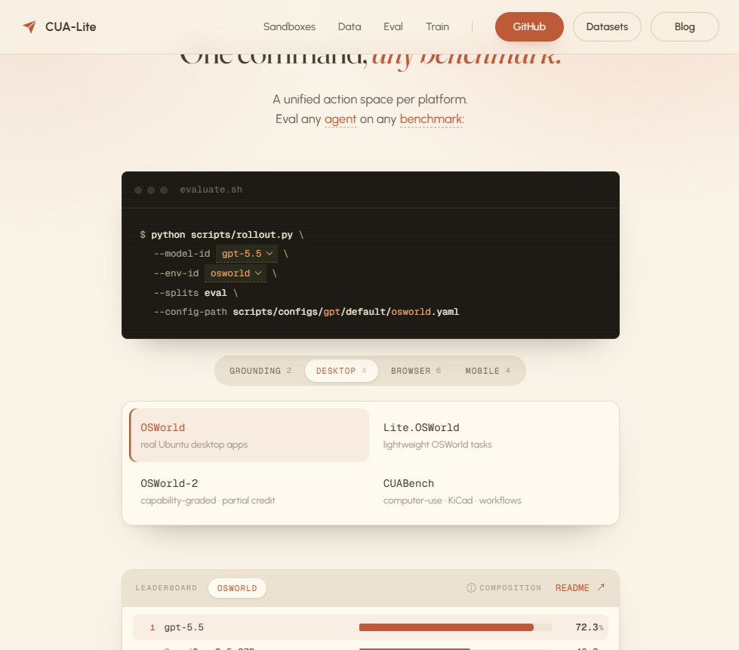Switch to the Grounding tab
This screenshot has width=739, height=650.
260,371
